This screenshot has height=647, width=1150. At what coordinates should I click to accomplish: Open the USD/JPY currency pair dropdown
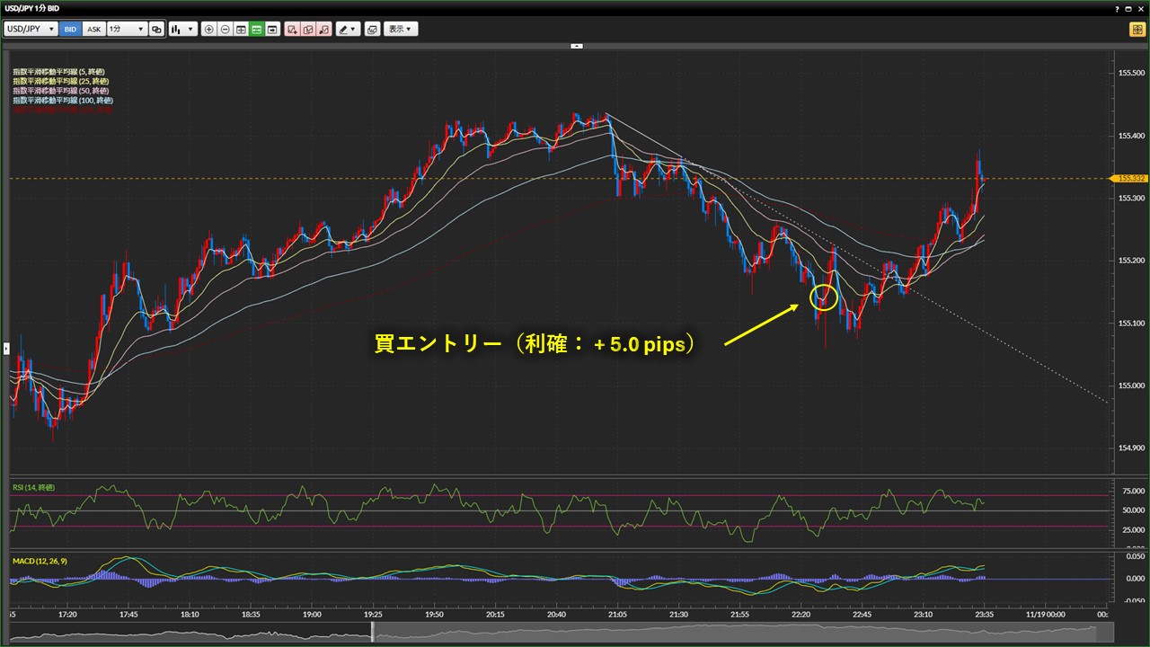click(31, 29)
